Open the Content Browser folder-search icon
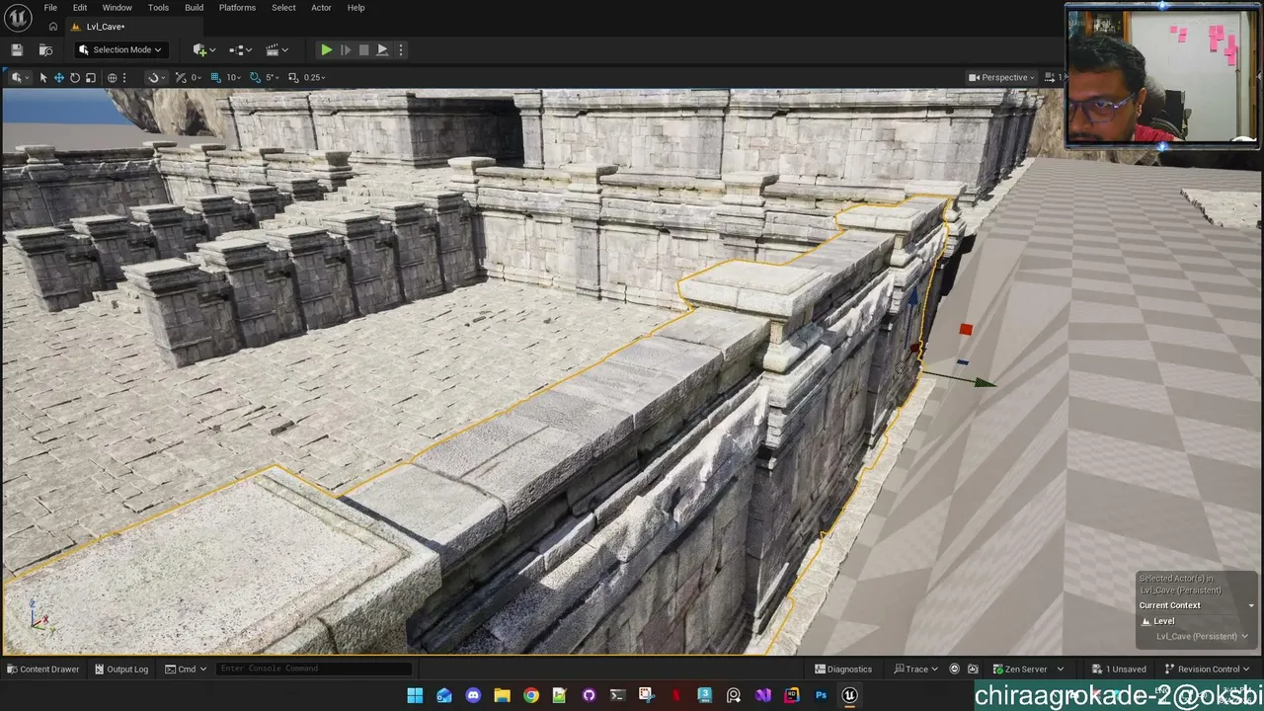Screen dimensions: 1264x711 [x=45, y=49]
